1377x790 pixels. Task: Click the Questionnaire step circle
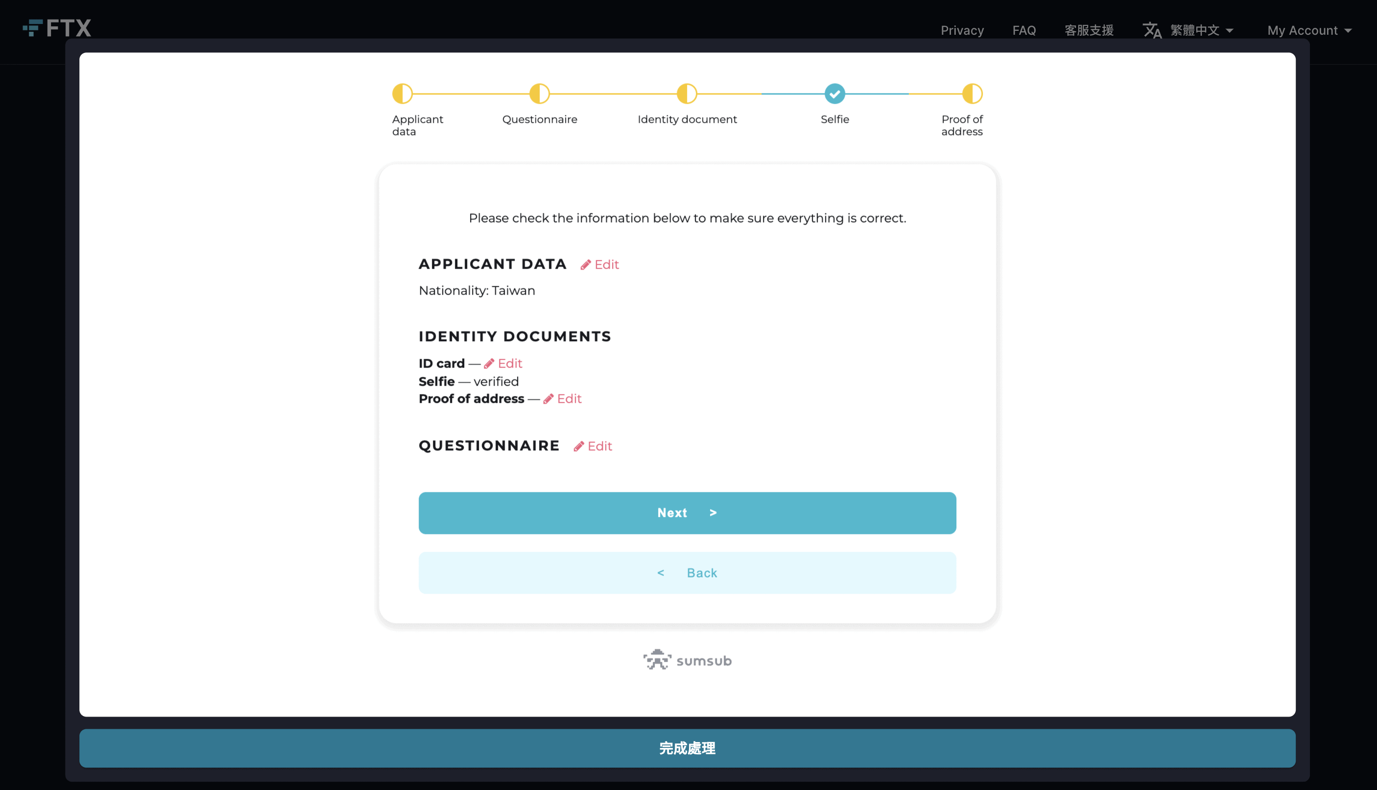[540, 94]
